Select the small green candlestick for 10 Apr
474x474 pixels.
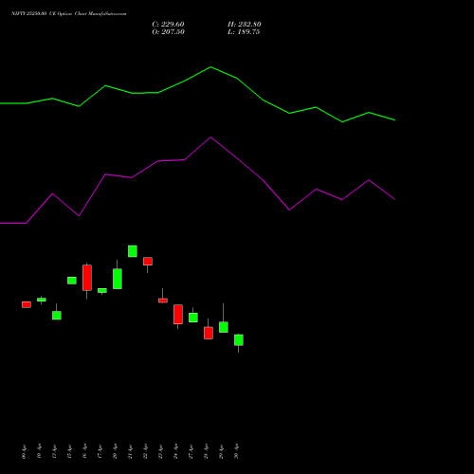point(42,300)
